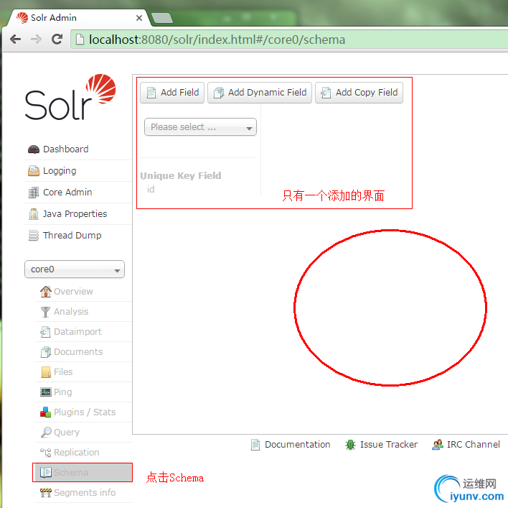Click the Java Properties jar icon

point(34,214)
